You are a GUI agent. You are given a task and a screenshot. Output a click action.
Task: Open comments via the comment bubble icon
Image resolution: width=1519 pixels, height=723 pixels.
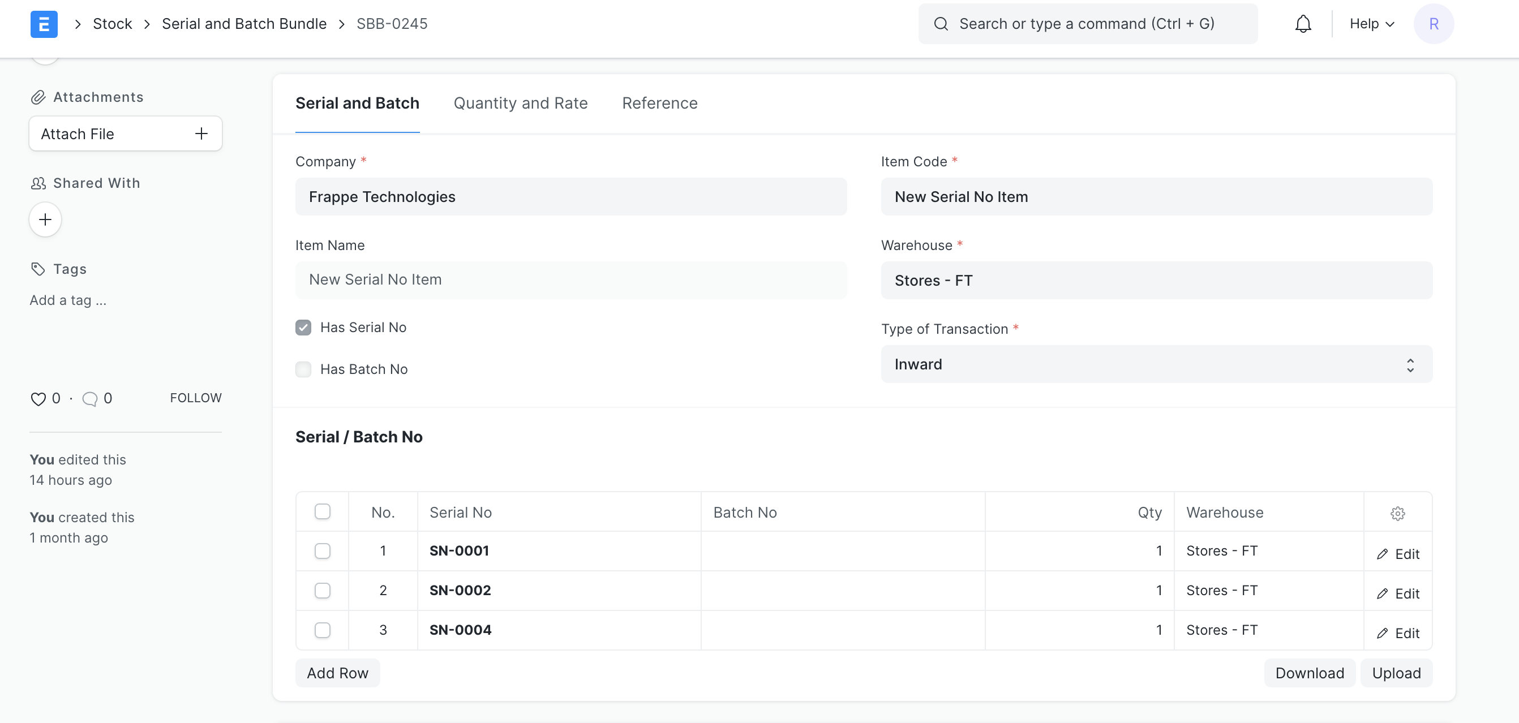click(x=89, y=398)
